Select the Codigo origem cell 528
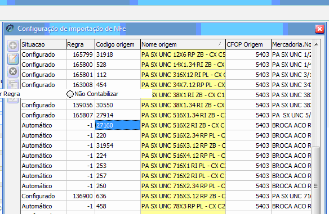329x214 pixels. click(118, 65)
